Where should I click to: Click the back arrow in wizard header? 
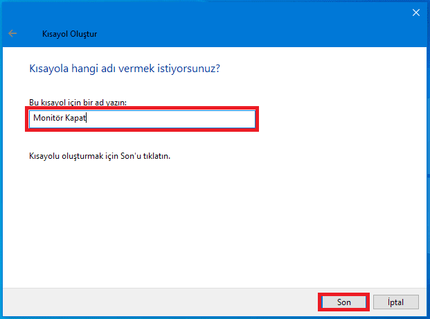(x=12, y=33)
